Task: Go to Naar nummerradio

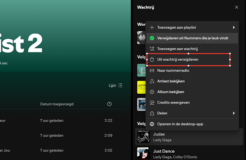Action: click(192, 70)
